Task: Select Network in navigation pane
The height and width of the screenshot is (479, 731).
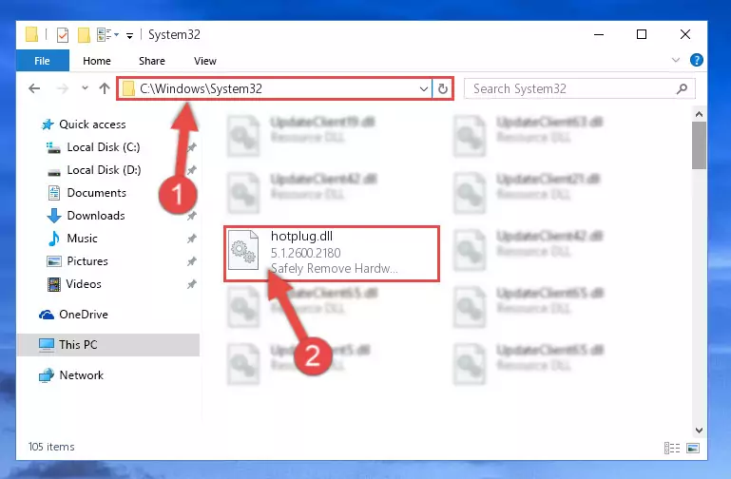Action: [x=82, y=375]
